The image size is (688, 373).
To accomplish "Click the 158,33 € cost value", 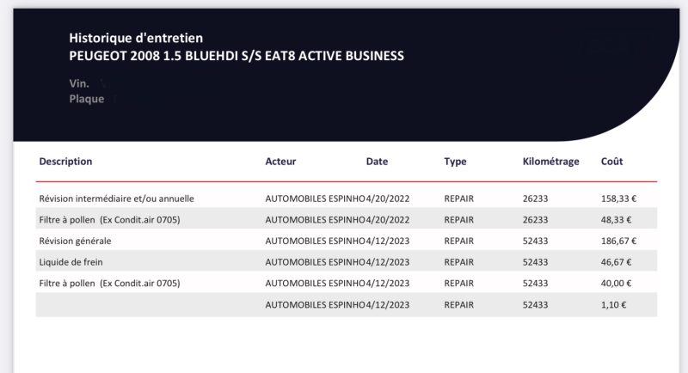I will (x=617, y=199).
